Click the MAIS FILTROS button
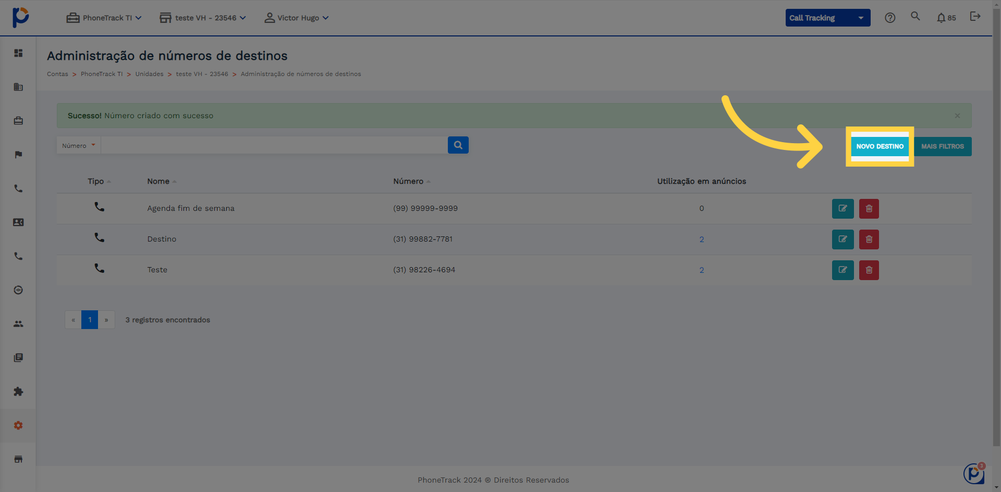 pos(943,146)
